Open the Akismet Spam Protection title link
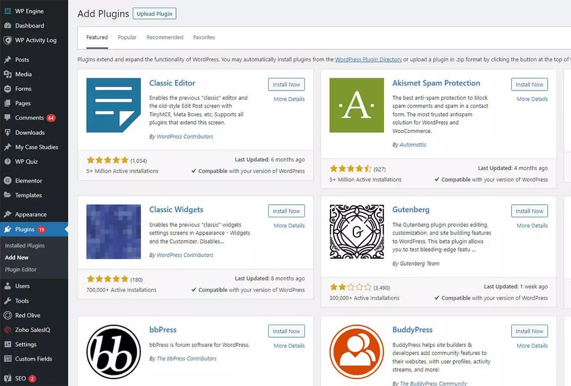This screenshot has height=386, width=571. coord(436,83)
